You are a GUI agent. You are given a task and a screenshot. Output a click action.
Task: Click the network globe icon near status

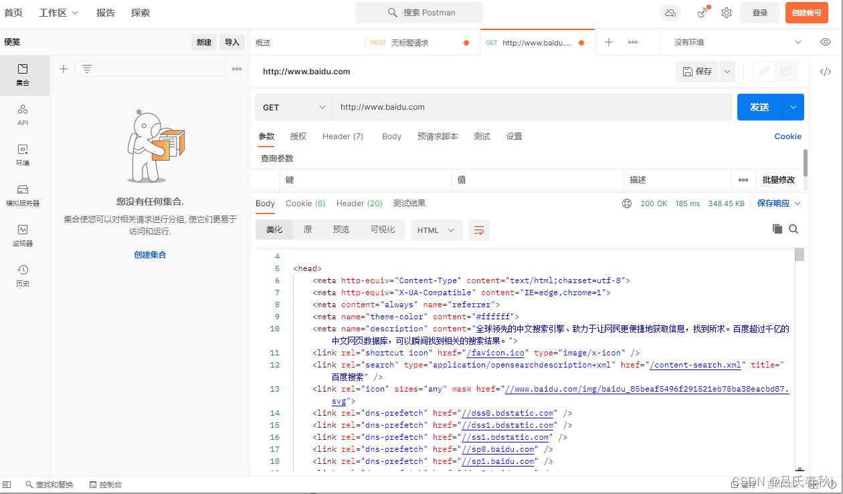tap(627, 203)
